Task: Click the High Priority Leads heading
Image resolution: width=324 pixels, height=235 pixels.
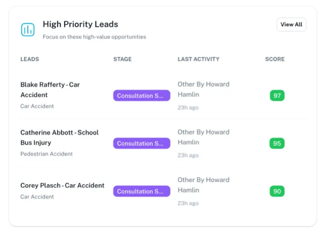Action: [80, 24]
